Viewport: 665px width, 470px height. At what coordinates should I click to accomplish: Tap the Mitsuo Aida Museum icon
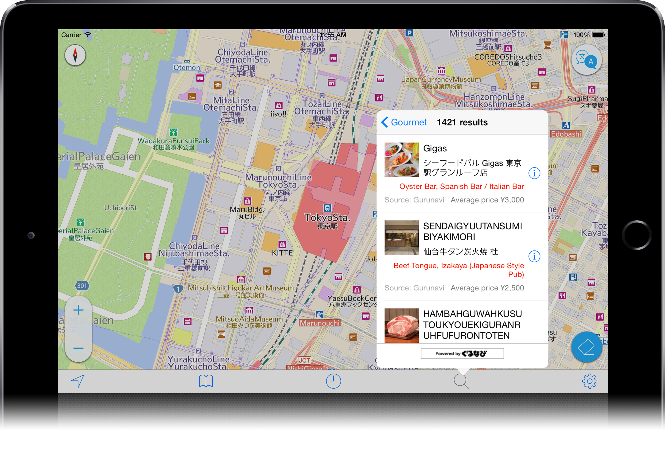249,311
